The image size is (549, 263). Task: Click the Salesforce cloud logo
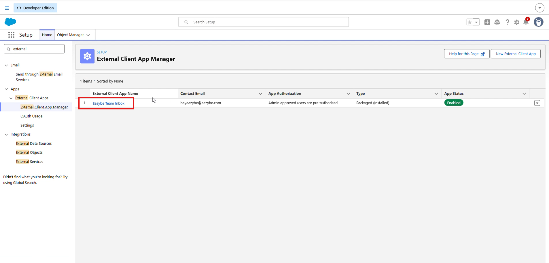pyautogui.click(x=10, y=22)
